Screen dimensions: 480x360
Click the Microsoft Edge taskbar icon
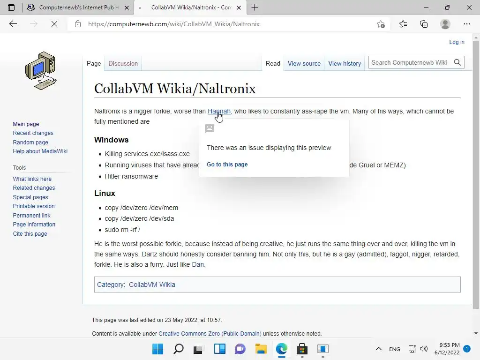[x=282, y=349]
